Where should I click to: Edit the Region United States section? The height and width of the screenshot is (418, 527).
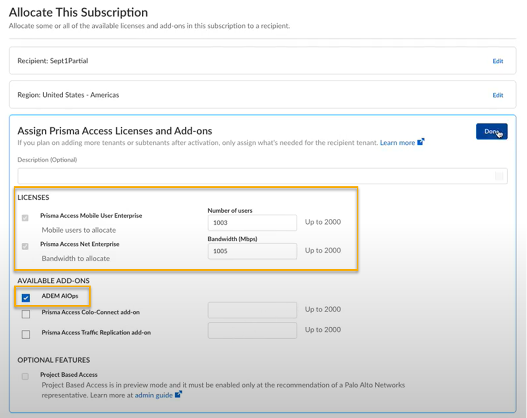(x=497, y=96)
